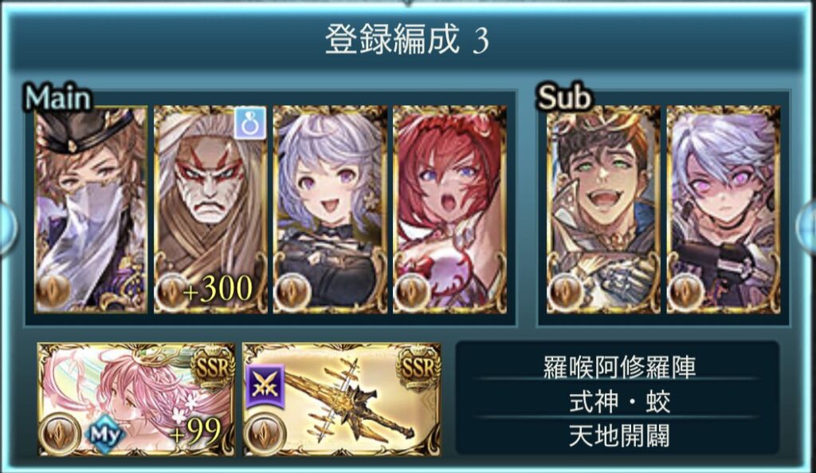Click SSR emblem on pink-haired summon card
Image resolution: width=816 pixels, height=473 pixels.
213,369
